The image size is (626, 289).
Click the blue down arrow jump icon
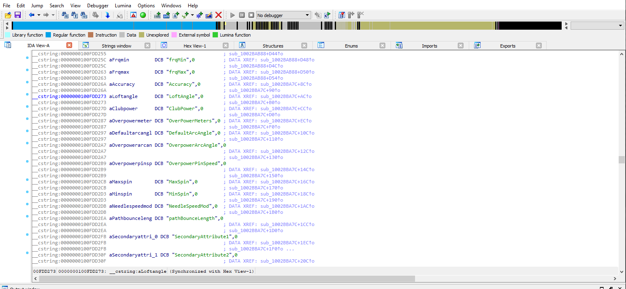(x=108, y=15)
